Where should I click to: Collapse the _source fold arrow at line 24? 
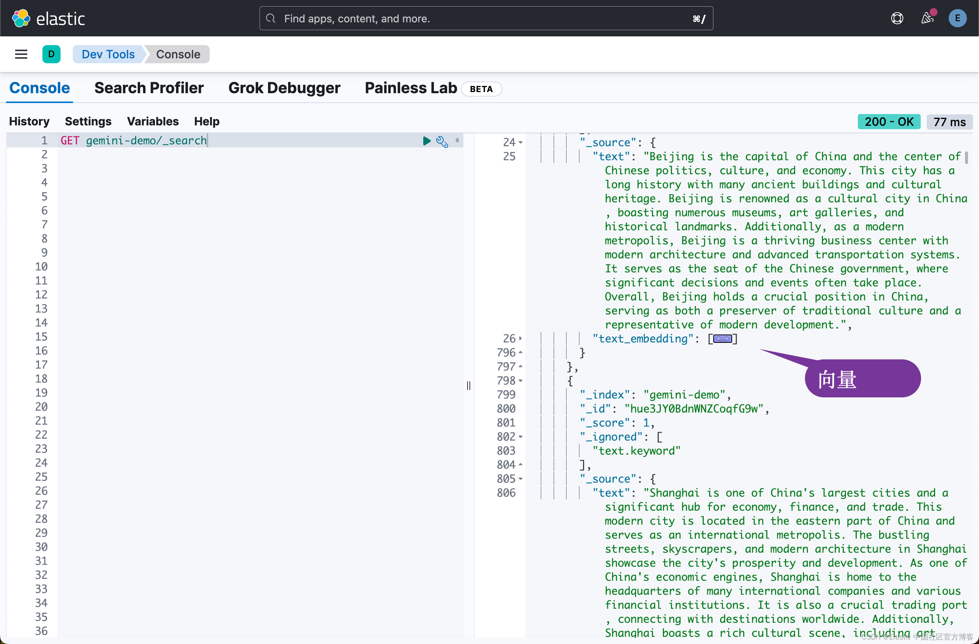pos(520,142)
